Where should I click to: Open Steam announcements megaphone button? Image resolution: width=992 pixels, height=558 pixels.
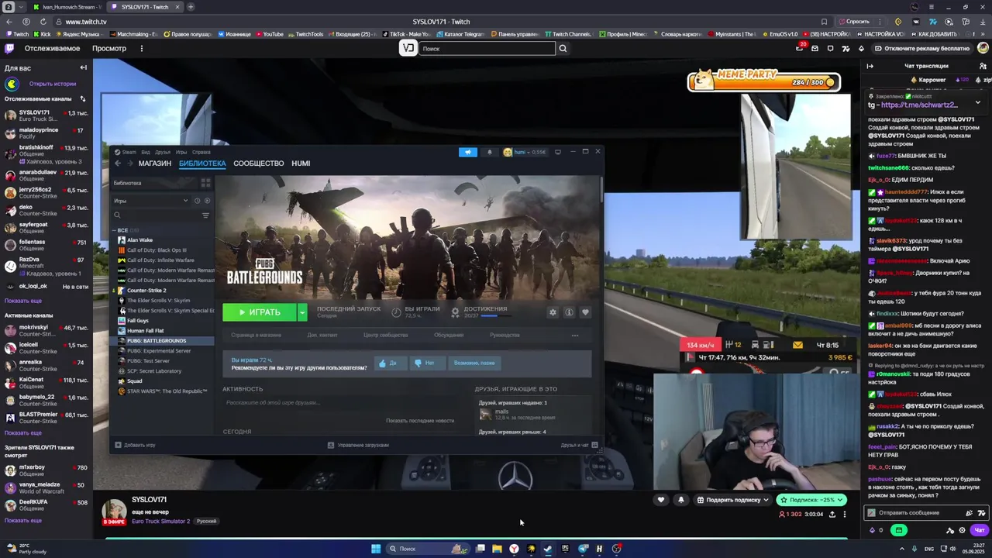[x=467, y=152]
